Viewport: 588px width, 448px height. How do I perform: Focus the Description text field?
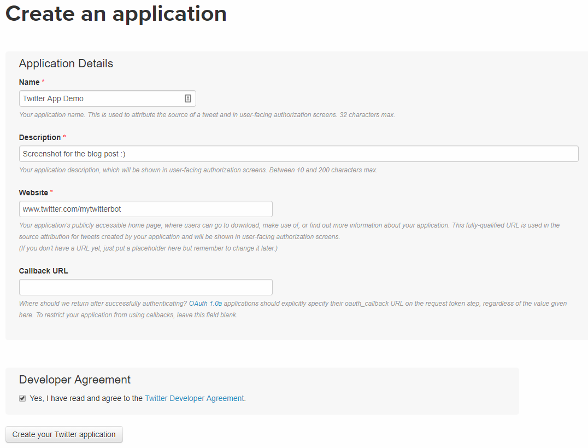coord(298,154)
